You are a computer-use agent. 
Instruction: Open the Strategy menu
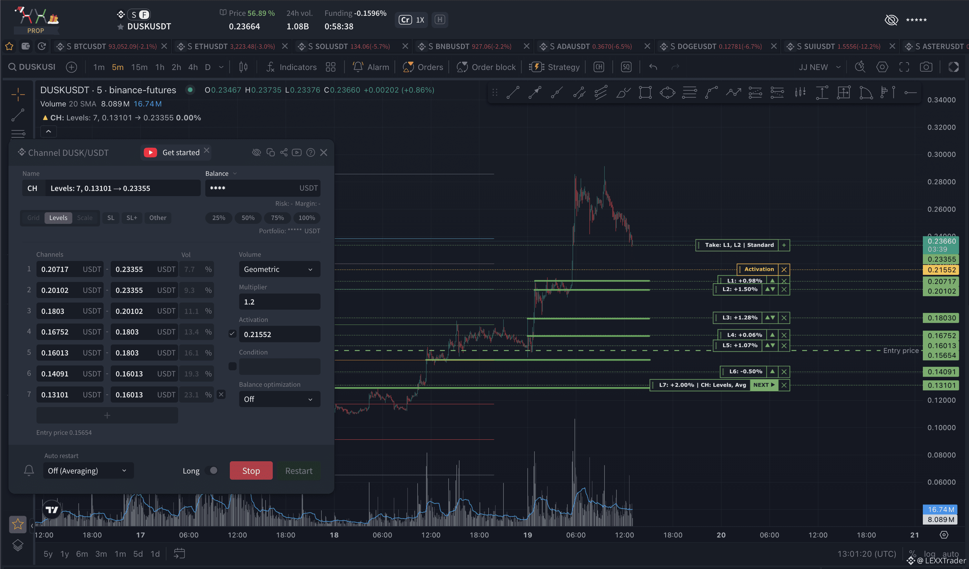click(x=554, y=67)
